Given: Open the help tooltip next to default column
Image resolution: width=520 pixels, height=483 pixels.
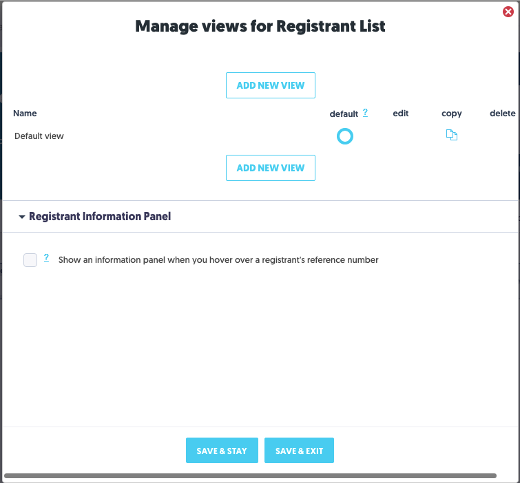Looking at the screenshot, I should click(x=365, y=113).
